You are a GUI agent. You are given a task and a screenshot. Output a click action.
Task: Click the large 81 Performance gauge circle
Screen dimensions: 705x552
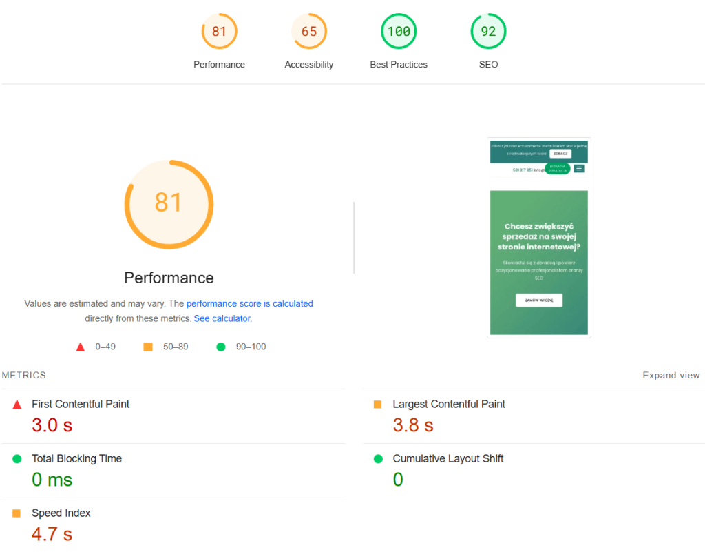(x=169, y=204)
